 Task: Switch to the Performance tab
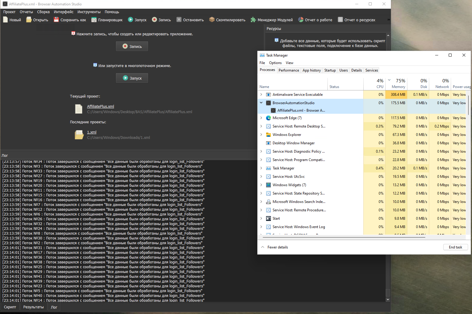[289, 70]
